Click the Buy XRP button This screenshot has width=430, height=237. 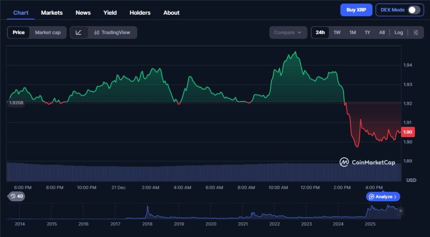[x=356, y=10]
